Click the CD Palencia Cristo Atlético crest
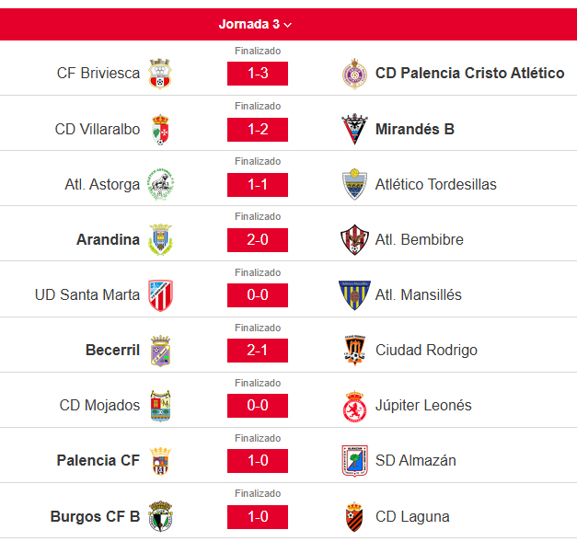Screen dimensions: 577x553 coord(354,74)
